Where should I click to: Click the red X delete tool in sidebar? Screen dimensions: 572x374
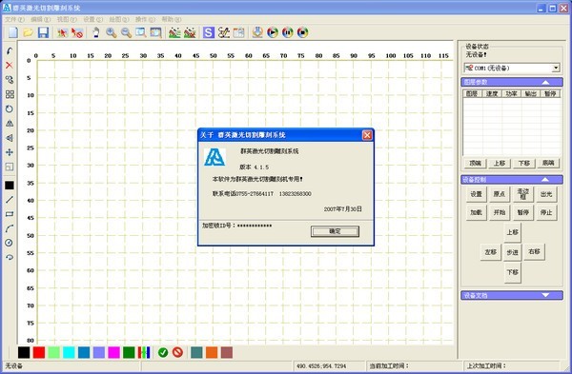point(10,65)
